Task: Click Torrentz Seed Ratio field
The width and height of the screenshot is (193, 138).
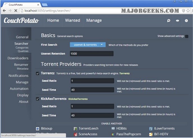Action: pos(92,81)
